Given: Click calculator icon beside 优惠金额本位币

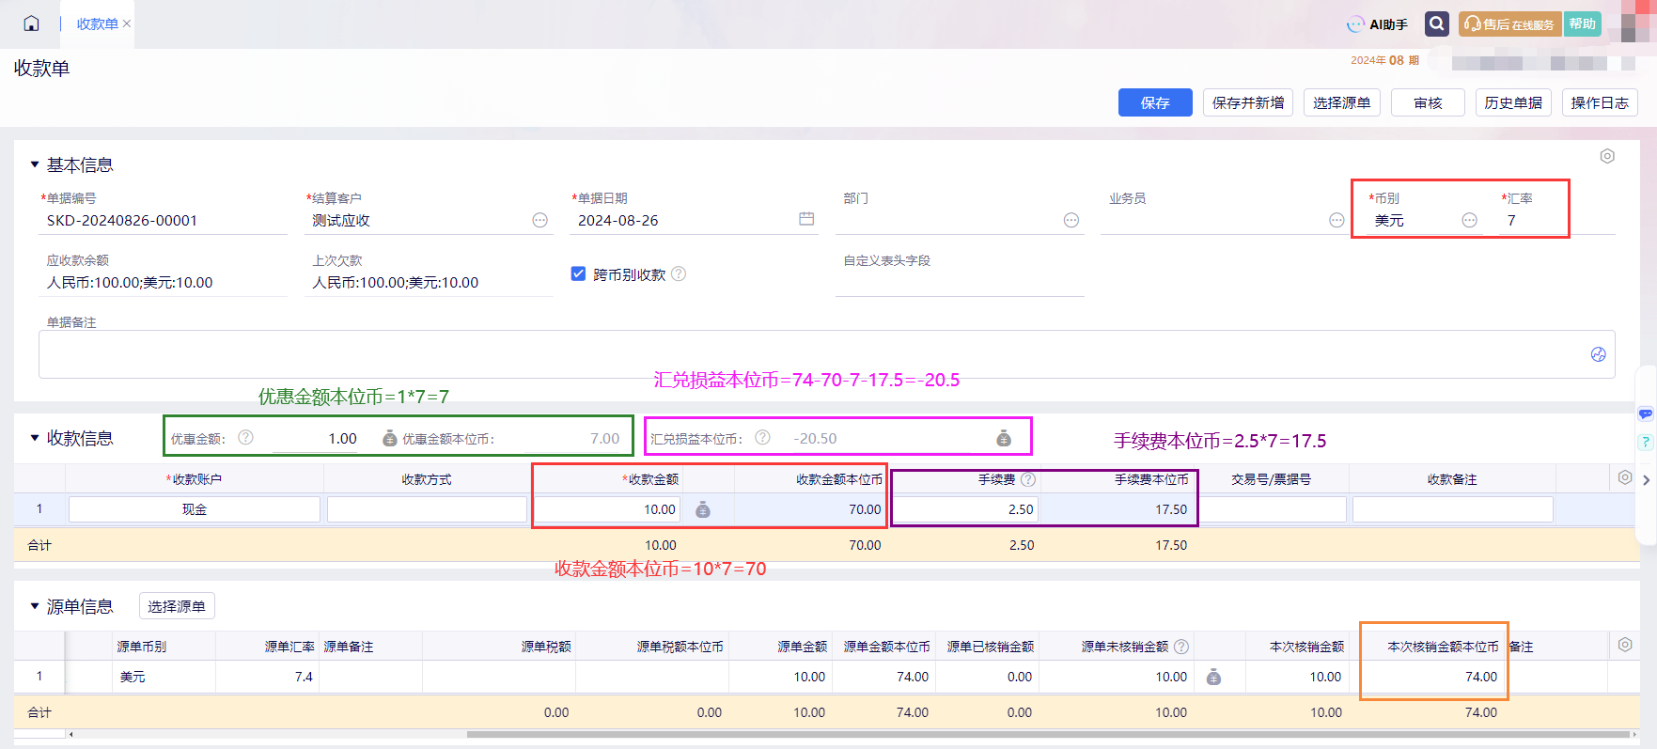Looking at the screenshot, I should click(389, 438).
